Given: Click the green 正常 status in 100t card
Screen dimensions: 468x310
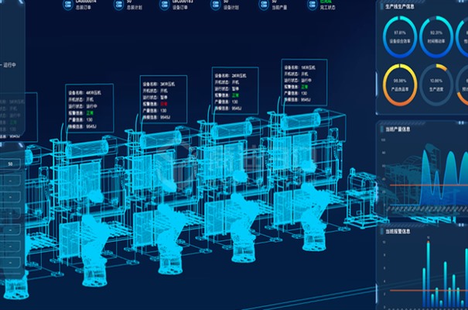Looking at the screenshot, I should coord(304,87).
